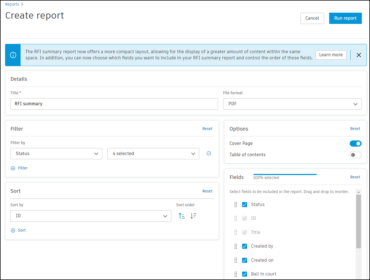Click the plus icon to add Filter
370x280 pixels.
coord(13,168)
